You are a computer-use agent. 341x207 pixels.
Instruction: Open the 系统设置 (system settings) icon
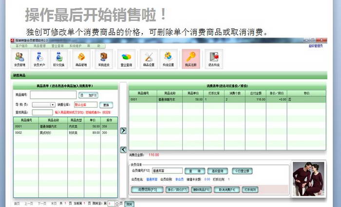tap(169, 59)
